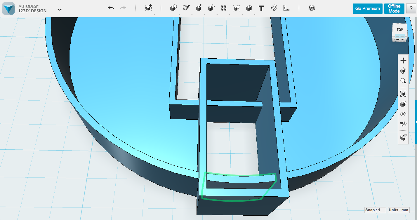This screenshot has width=417, height=220.
Task: Open the Modify tools menu
Action: [211, 8]
